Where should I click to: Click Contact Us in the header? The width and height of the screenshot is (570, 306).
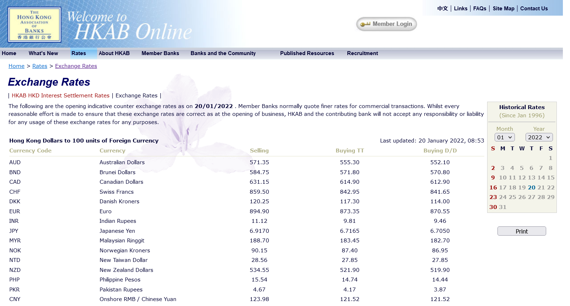[534, 9]
